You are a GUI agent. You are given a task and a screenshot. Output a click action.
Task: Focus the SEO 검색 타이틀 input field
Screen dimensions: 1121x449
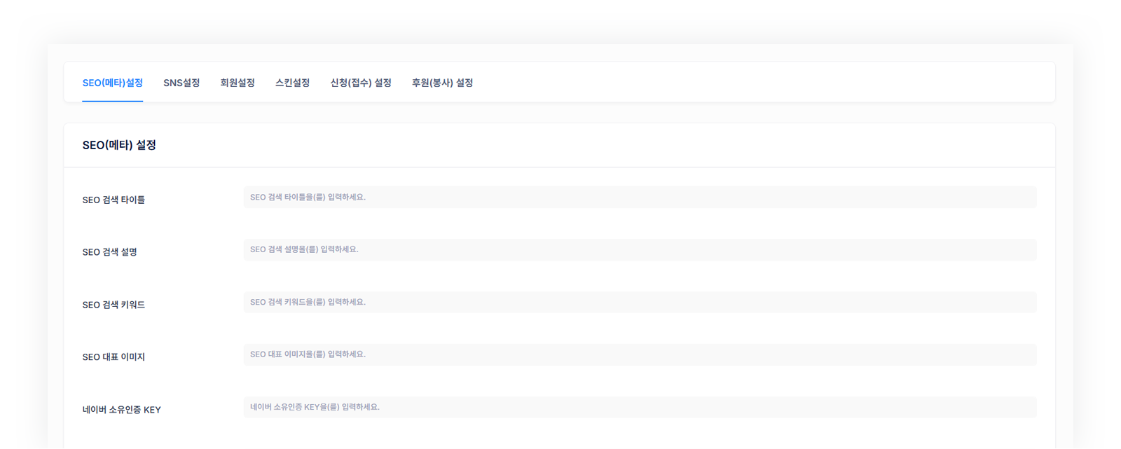tap(639, 198)
